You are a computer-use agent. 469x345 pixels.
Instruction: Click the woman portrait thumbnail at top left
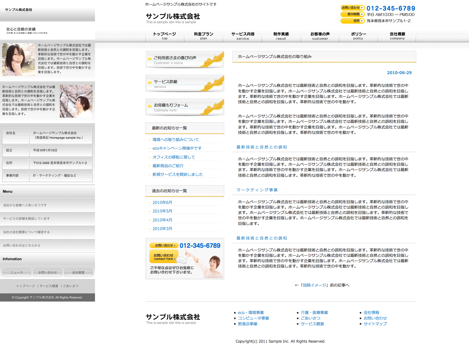[18, 60]
